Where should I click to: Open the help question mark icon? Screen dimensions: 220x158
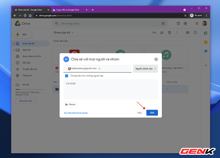coord(178,24)
